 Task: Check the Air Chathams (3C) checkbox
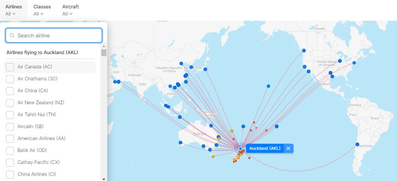pyautogui.click(x=10, y=79)
